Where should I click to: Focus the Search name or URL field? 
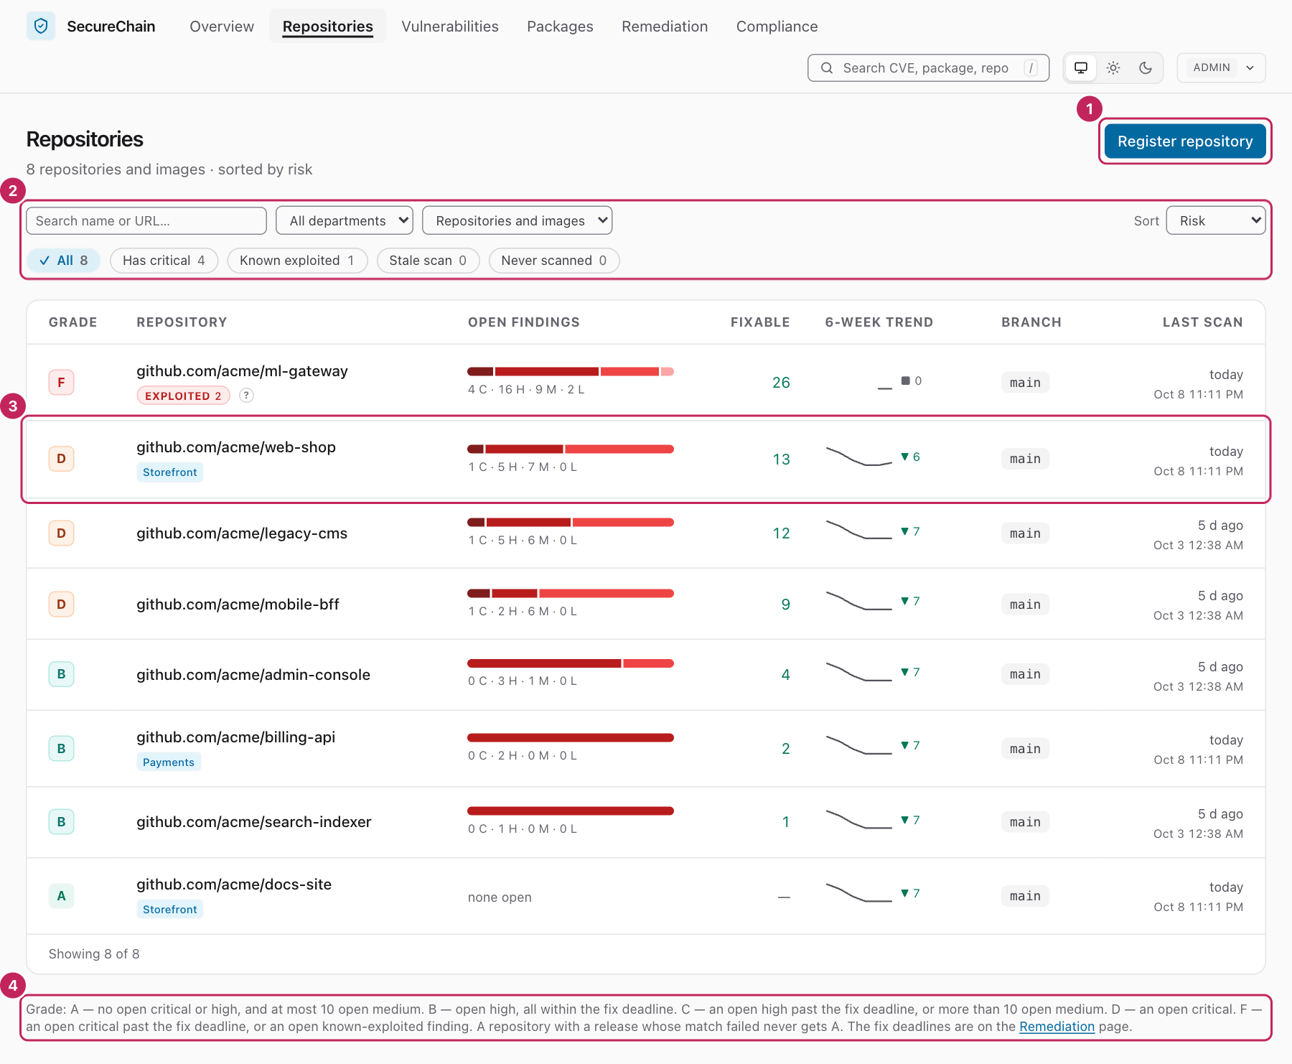tap(146, 220)
